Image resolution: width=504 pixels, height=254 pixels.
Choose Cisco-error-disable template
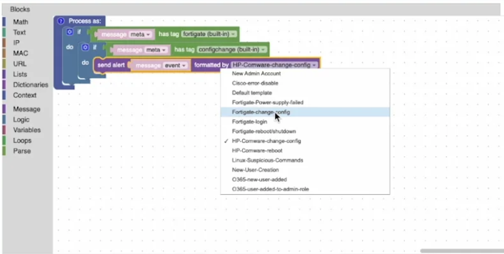click(x=305, y=83)
